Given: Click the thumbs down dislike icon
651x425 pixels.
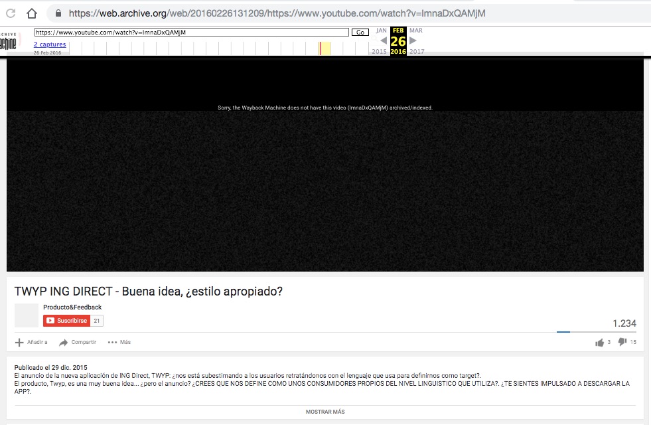Looking at the screenshot, I should 622,342.
